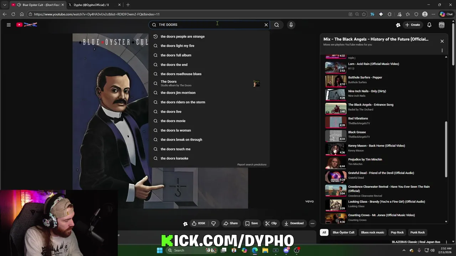Image resolution: width=456 pixels, height=256 pixels.
Task: Select the All filter chip
Action: [324, 233]
